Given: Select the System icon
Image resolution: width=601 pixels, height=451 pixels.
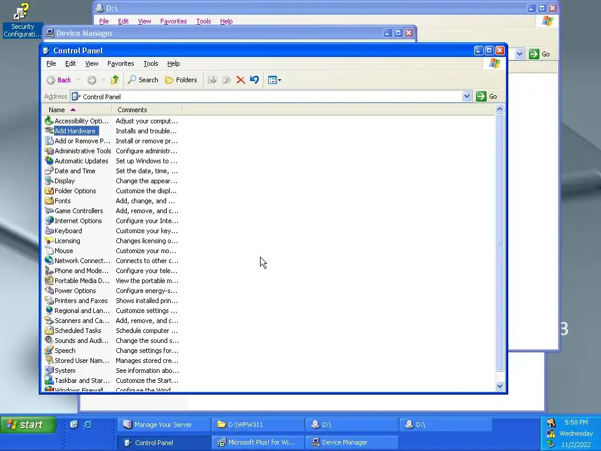Looking at the screenshot, I should point(49,370).
